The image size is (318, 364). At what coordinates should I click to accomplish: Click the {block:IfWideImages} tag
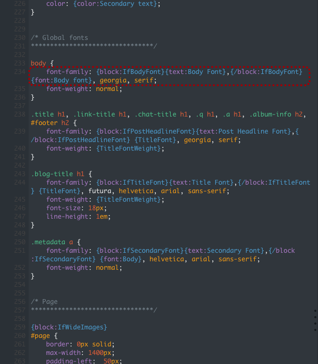tap(69, 327)
